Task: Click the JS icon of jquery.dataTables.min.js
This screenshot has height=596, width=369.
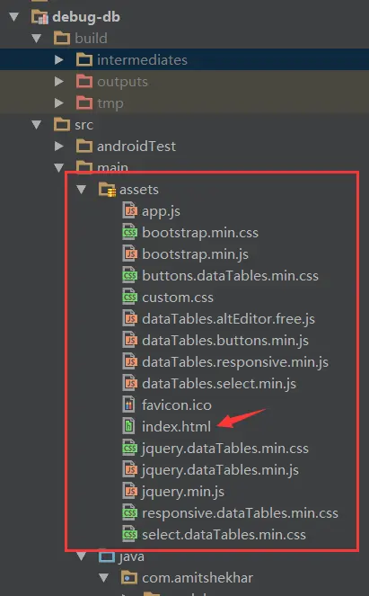Action: 129,470
